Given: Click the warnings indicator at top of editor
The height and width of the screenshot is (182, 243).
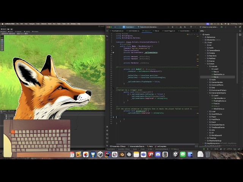Looking at the screenshot, I should pyautogui.click(x=188, y=35).
